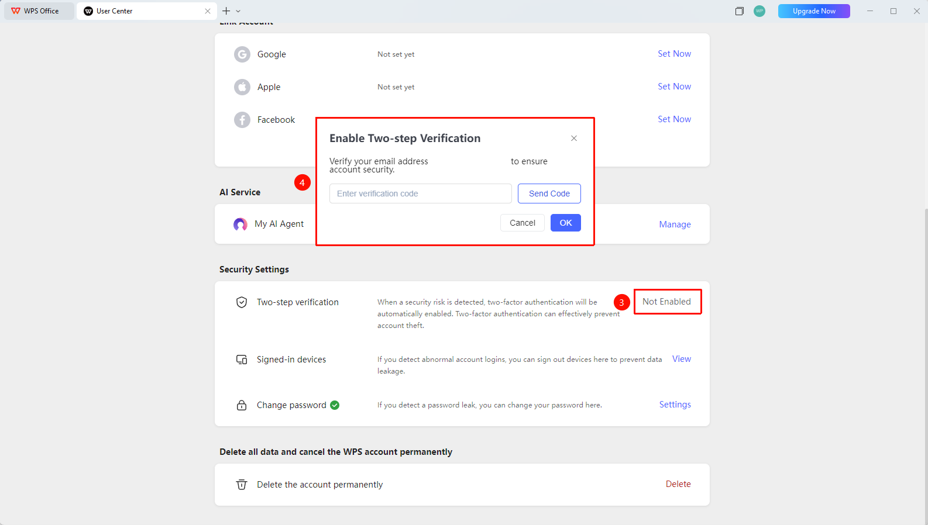The height and width of the screenshot is (525, 928).
Task: View signed-in devices
Action: point(682,359)
